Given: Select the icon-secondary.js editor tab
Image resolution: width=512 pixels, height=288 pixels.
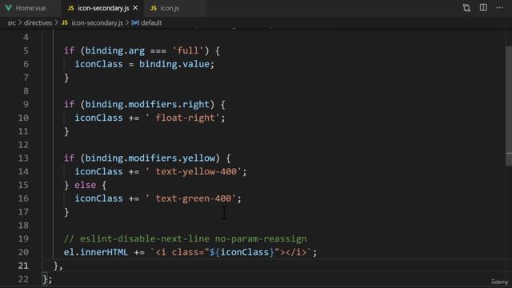Looking at the screenshot, I should click(103, 8).
